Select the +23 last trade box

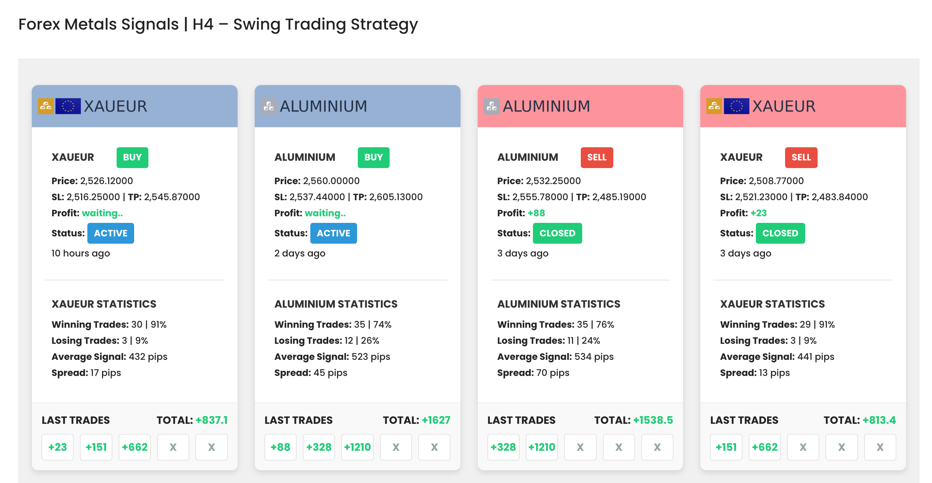[58, 447]
